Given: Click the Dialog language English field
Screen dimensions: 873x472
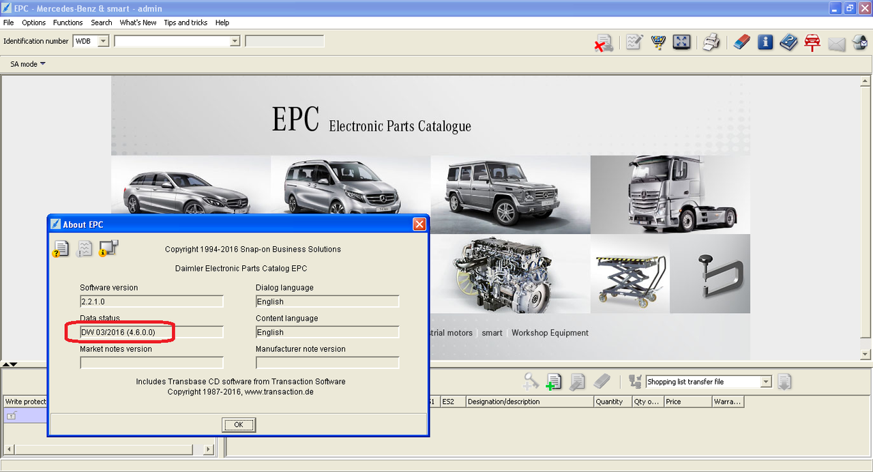Looking at the screenshot, I should click(x=327, y=301).
